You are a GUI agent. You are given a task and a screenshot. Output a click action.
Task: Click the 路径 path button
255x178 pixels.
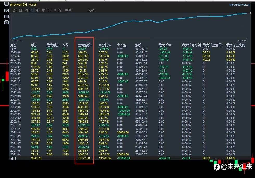[x=91, y=10]
